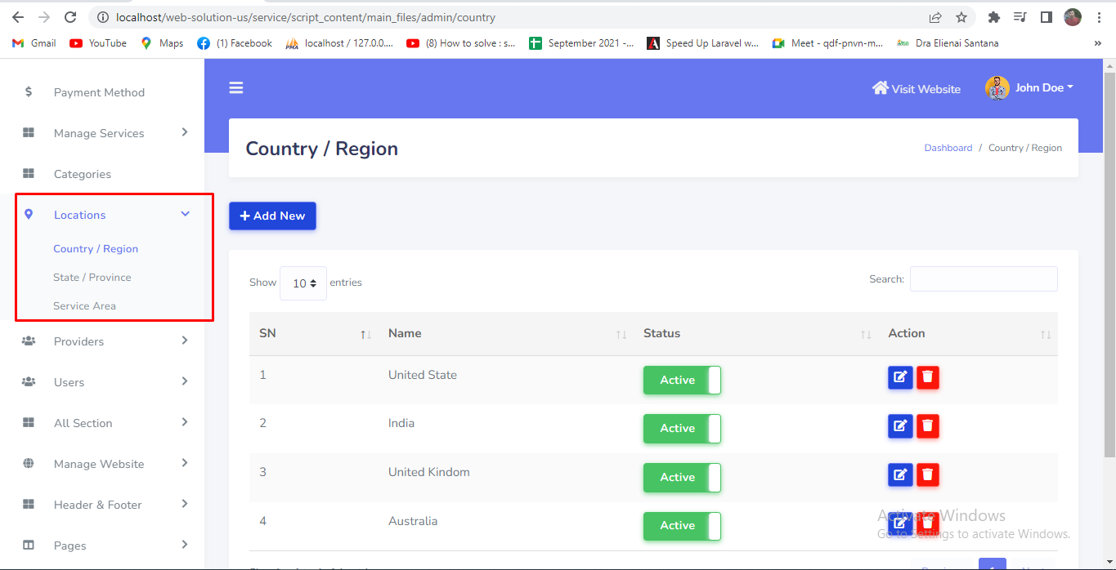Screen dimensions: 1116x570
Task: Open John Doe profile dropdown
Action: [x=1030, y=88]
